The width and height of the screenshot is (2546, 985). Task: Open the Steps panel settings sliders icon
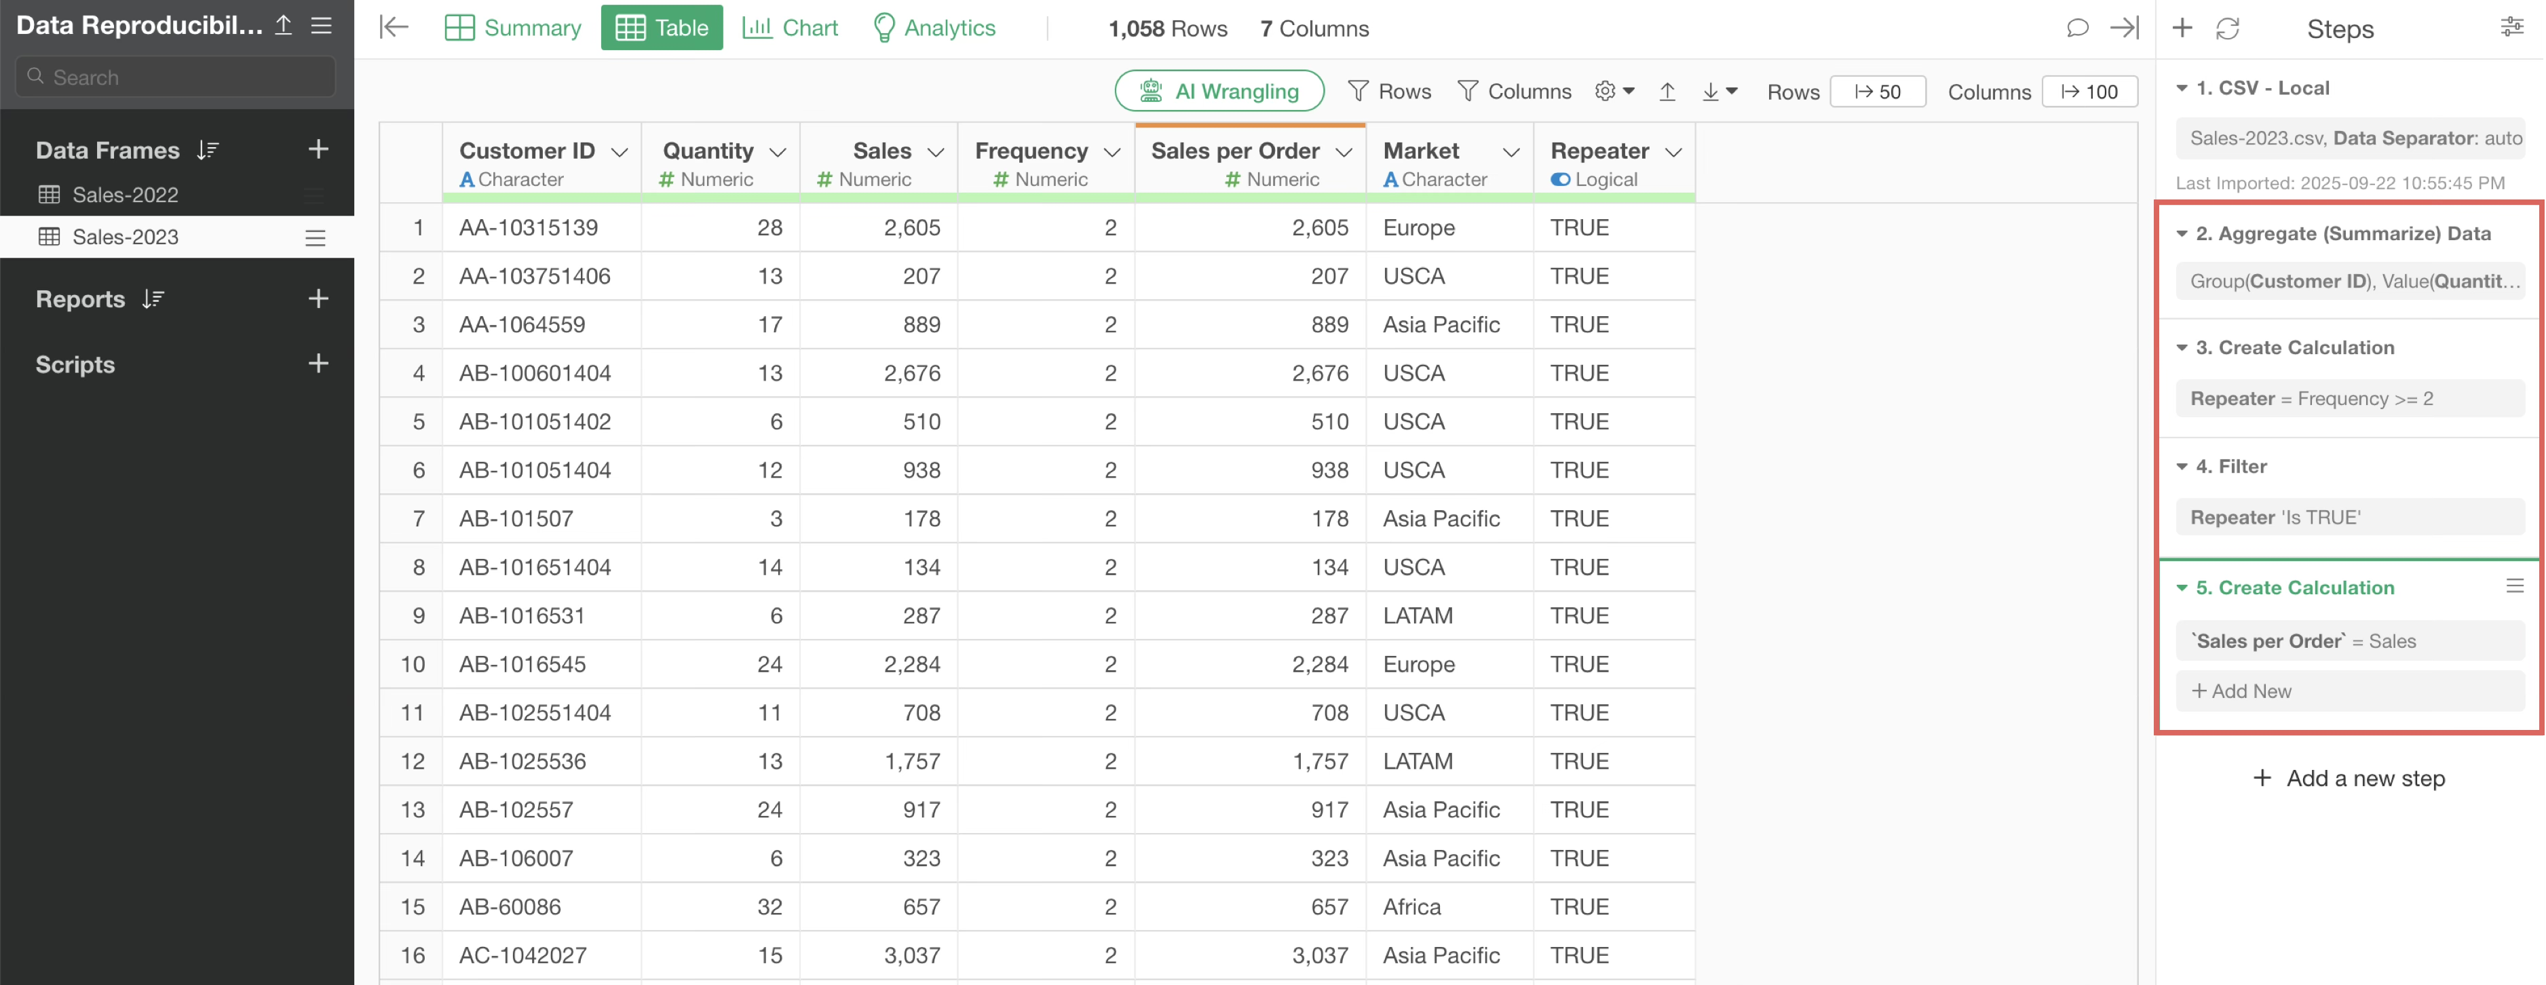pos(2511,28)
